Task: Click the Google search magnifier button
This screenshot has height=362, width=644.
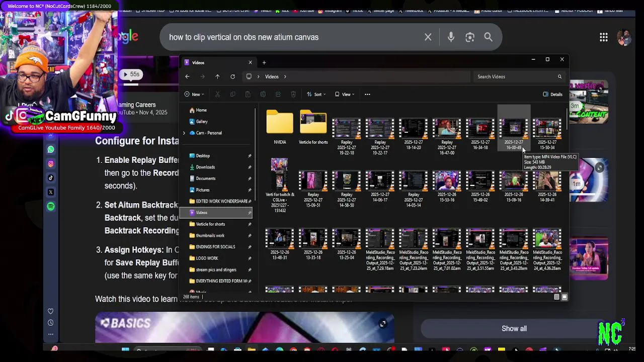Action: 488,37
